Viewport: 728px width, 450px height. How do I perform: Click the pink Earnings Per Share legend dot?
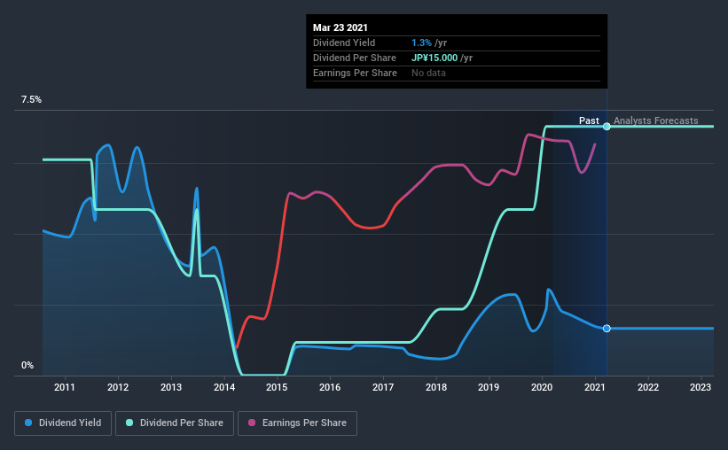pos(252,423)
